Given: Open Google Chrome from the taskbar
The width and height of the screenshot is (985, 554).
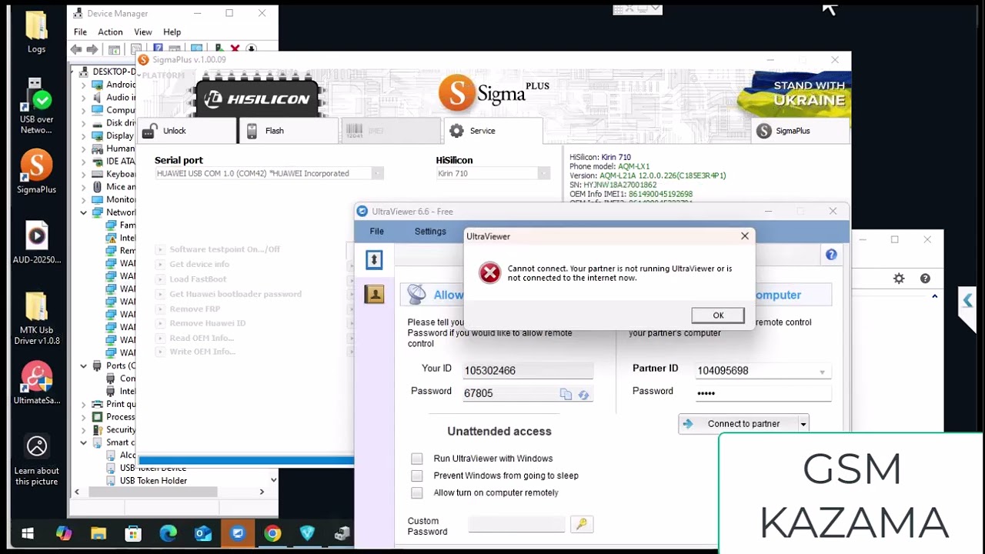Looking at the screenshot, I should pos(272,534).
